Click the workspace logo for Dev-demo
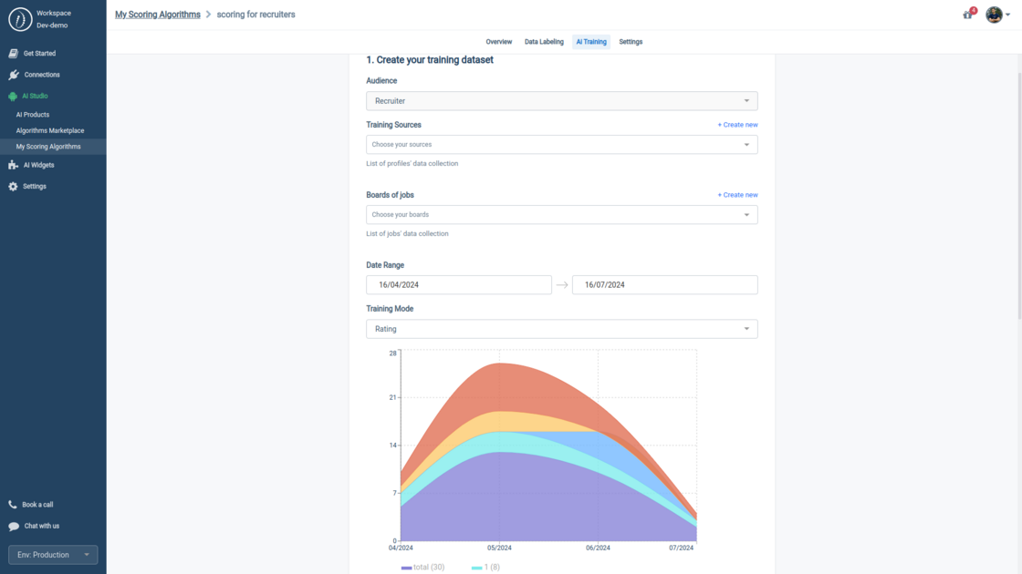 tap(21, 18)
